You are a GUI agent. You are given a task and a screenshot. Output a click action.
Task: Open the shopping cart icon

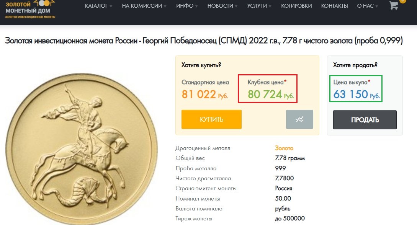pos(394,5)
